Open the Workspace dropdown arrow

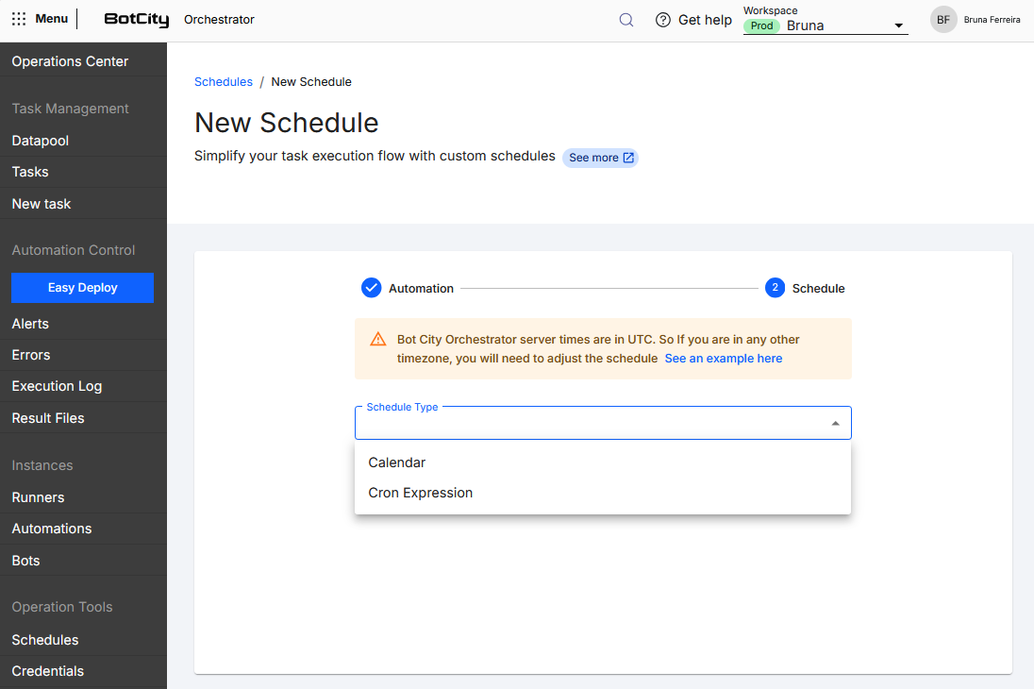tap(898, 25)
